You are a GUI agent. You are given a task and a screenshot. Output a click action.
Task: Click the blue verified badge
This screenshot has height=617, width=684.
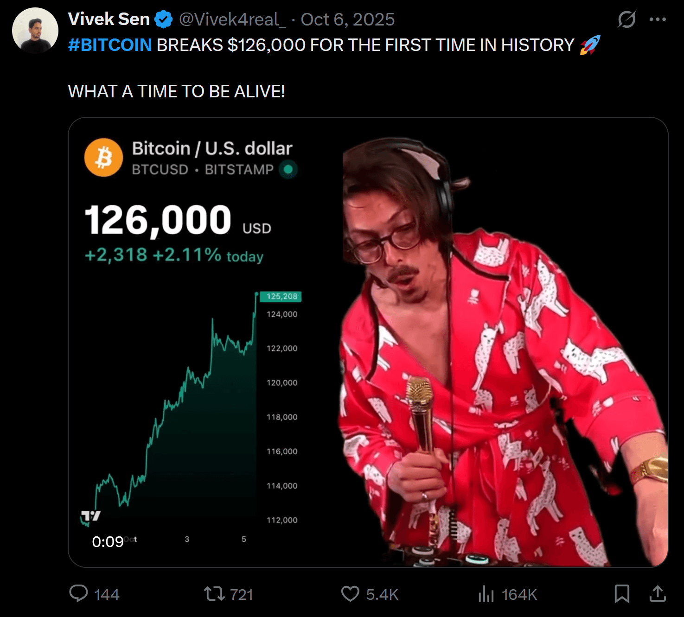pyautogui.click(x=163, y=19)
